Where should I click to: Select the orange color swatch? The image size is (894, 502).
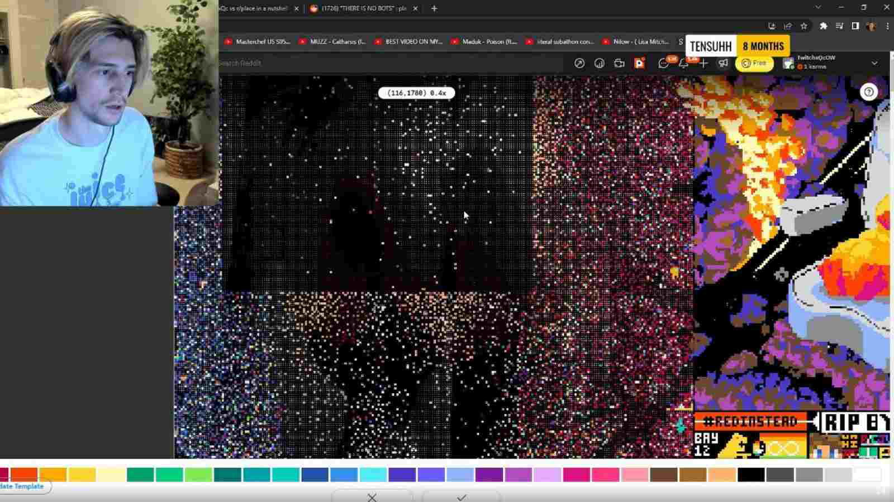(x=53, y=475)
